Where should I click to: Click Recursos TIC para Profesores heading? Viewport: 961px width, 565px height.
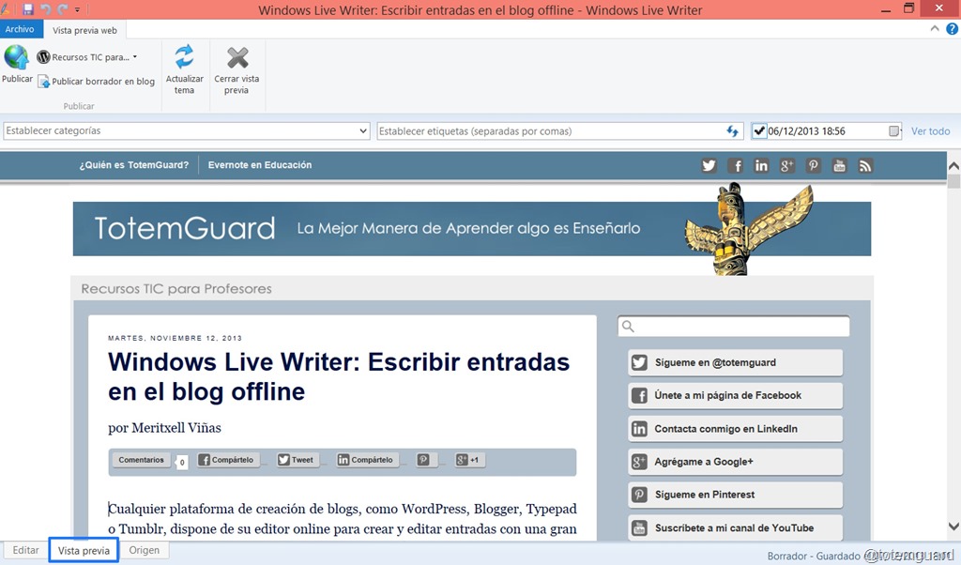point(176,289)
